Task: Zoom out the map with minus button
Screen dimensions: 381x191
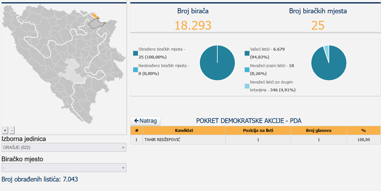Action: (x=12, y=130)
